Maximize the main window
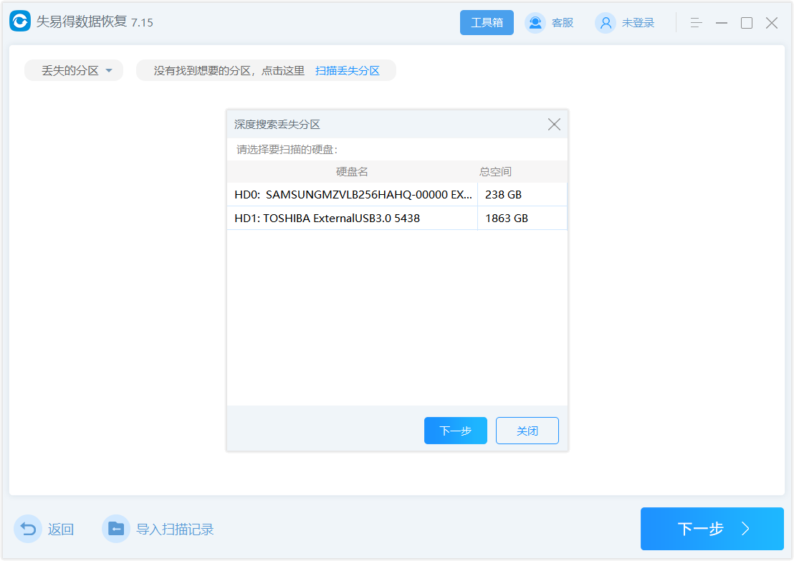 coord(747,23)
